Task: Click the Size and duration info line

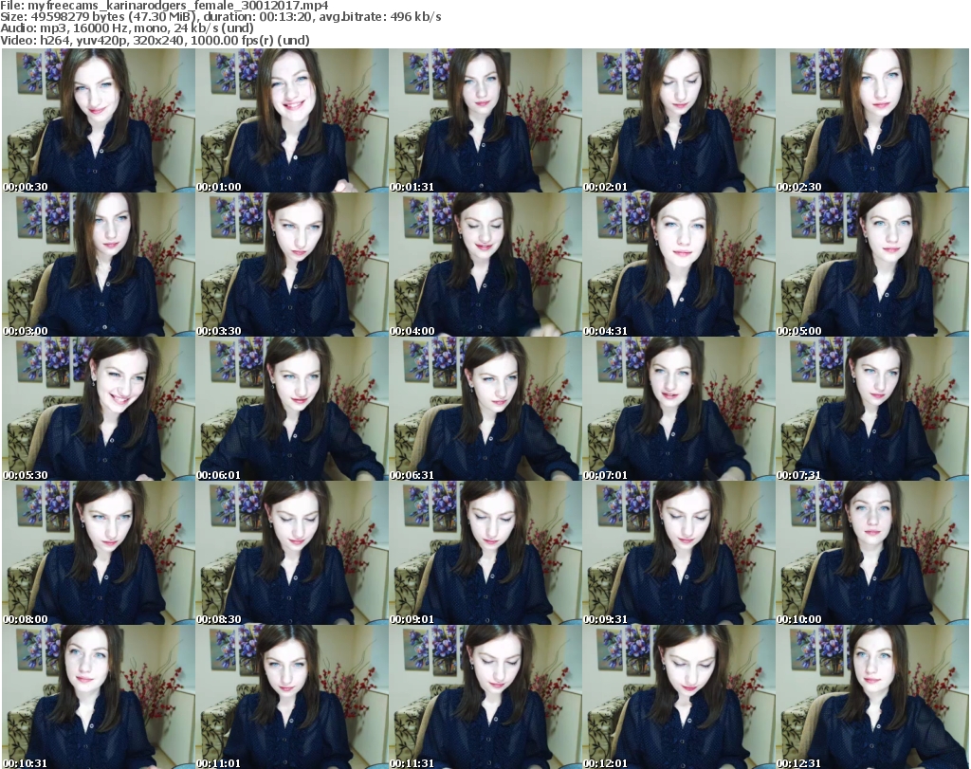Action: [220, 17]
